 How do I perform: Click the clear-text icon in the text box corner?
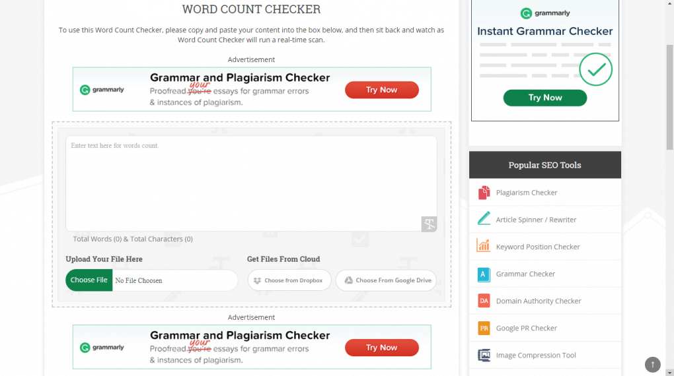430,224
